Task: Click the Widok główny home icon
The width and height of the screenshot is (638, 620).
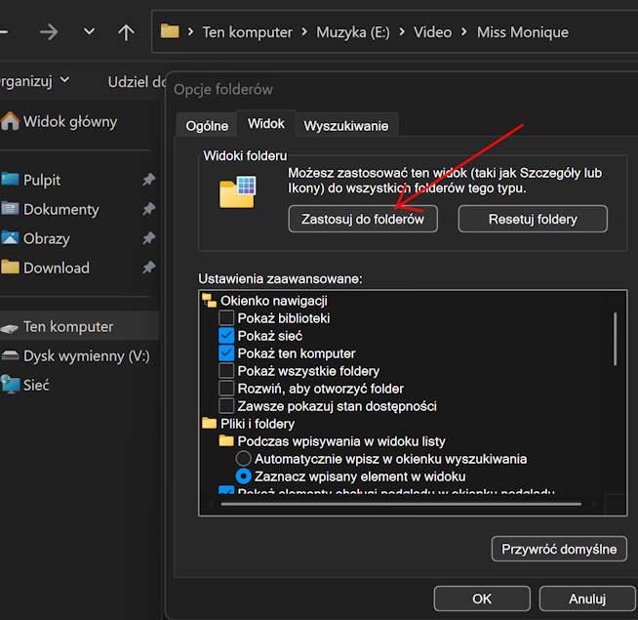Action: coord(11,122)
